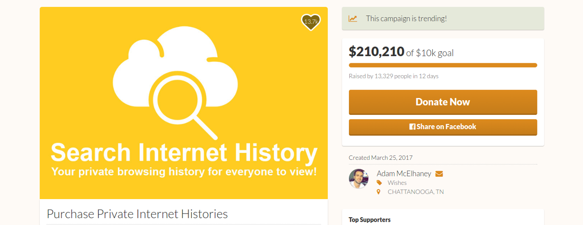The width and height of the screenshot is (583, 225).
Task: Click the location pin icon
Action: (x=378, y=192)
